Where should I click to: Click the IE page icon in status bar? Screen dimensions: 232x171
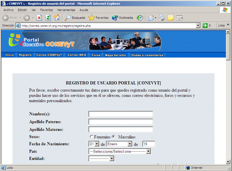tap(3, 168)
